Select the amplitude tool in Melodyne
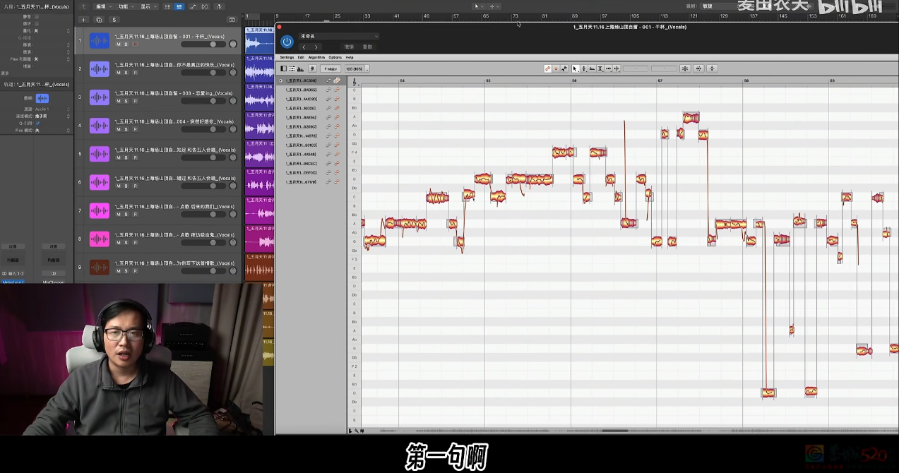899x473 pixels. point(600,68)
